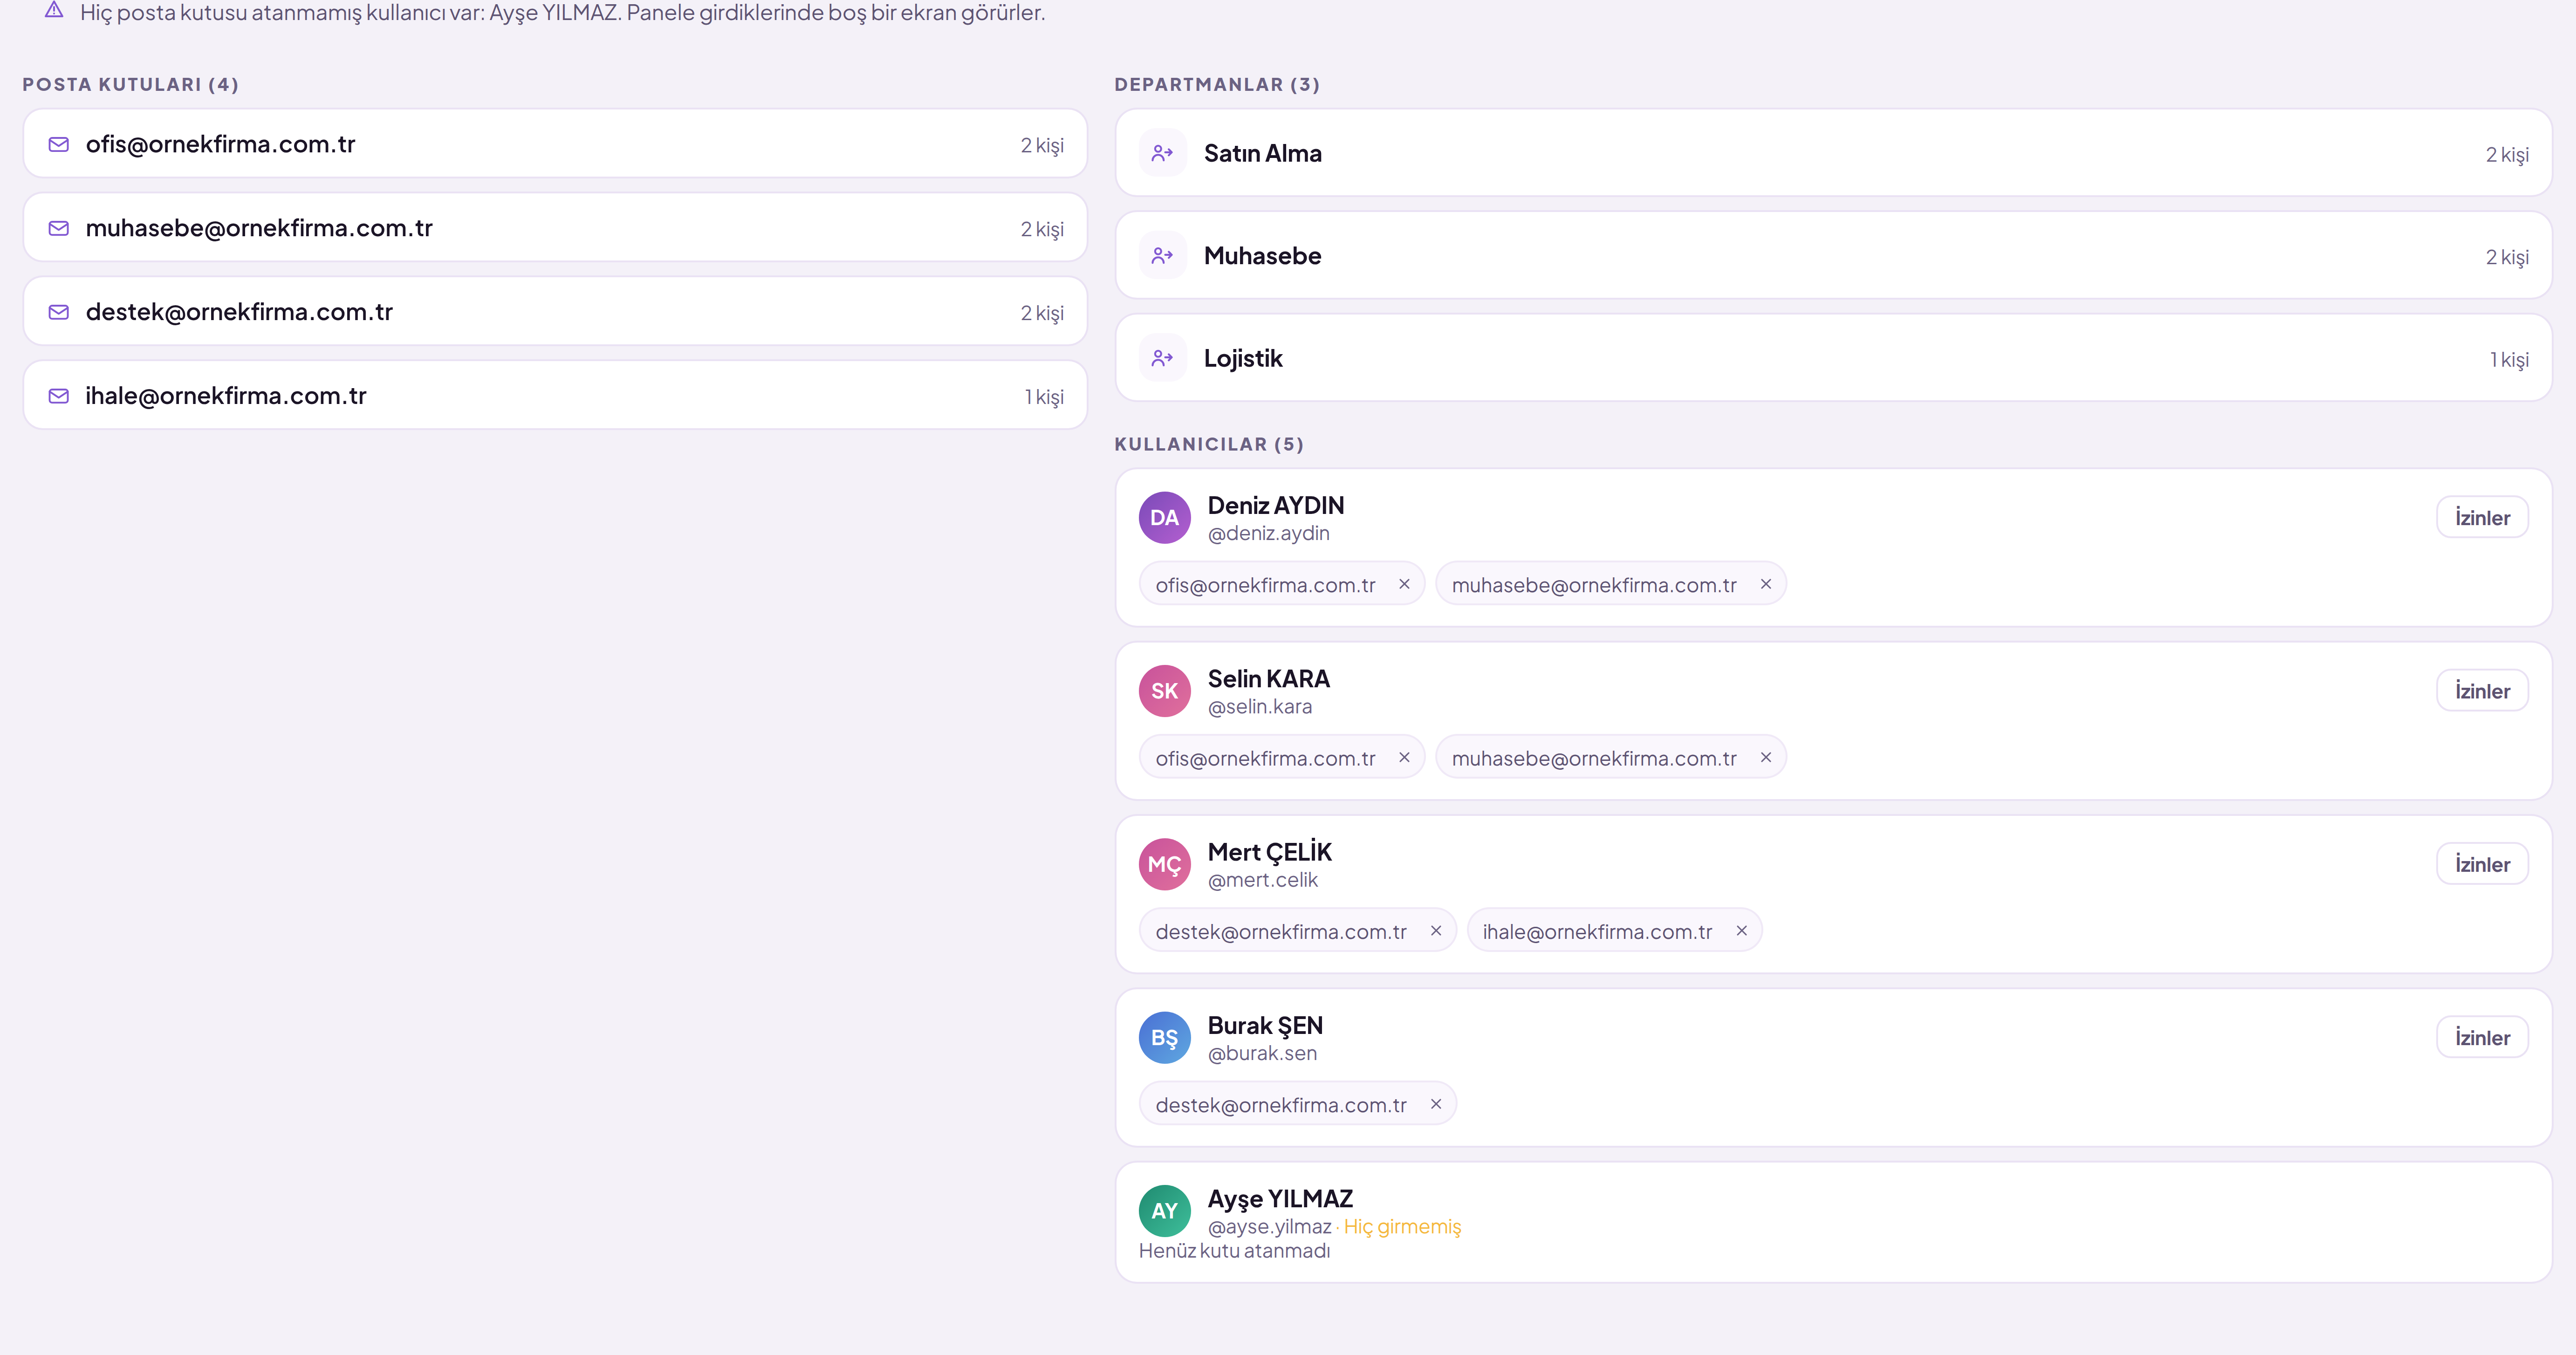Image resolution: width=2576 pixels, height=1355 pixels.
Task: Click the Ayşe YILMAZ user card
Action: (1833, 1222)
